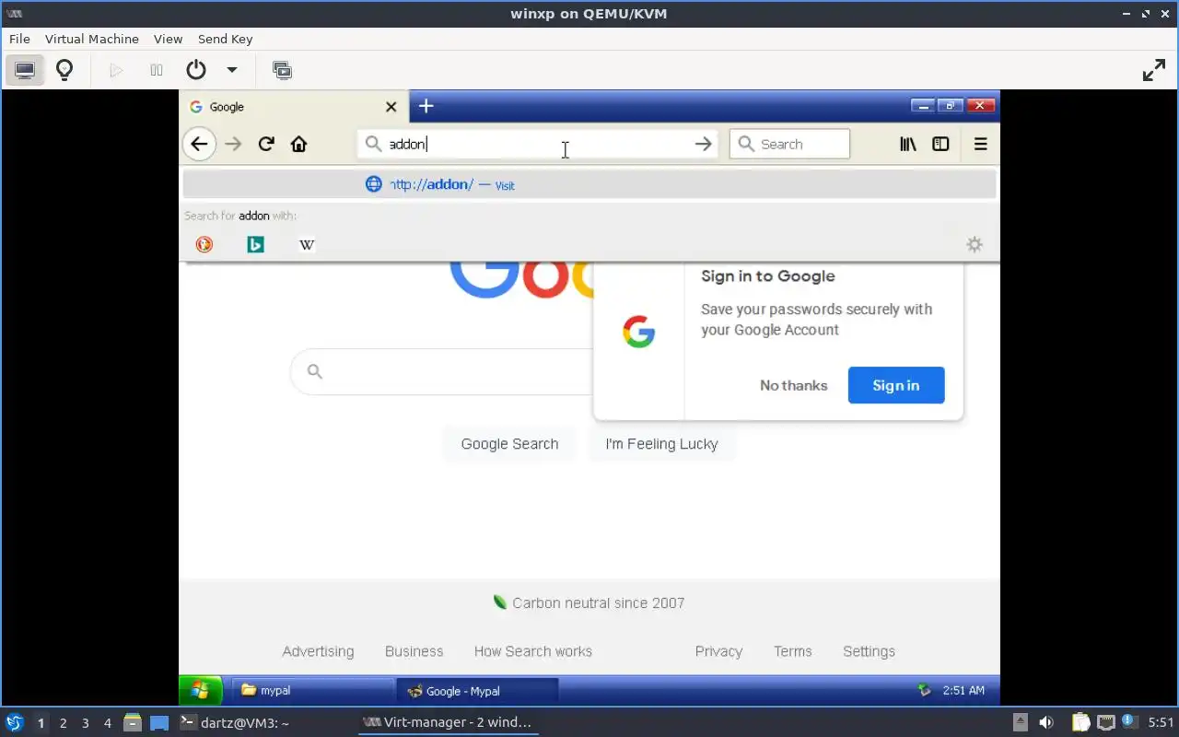
Task: Focus the browser Search box
Action: [x=789, y=144]
